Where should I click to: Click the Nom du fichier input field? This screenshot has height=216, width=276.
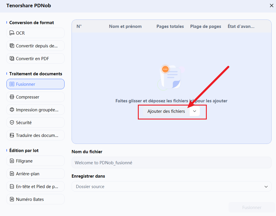pos(171,163)
